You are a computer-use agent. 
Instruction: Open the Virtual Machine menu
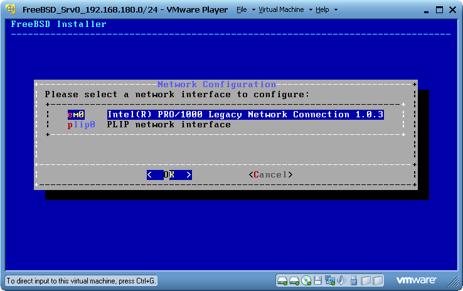(x=281, y=10)
